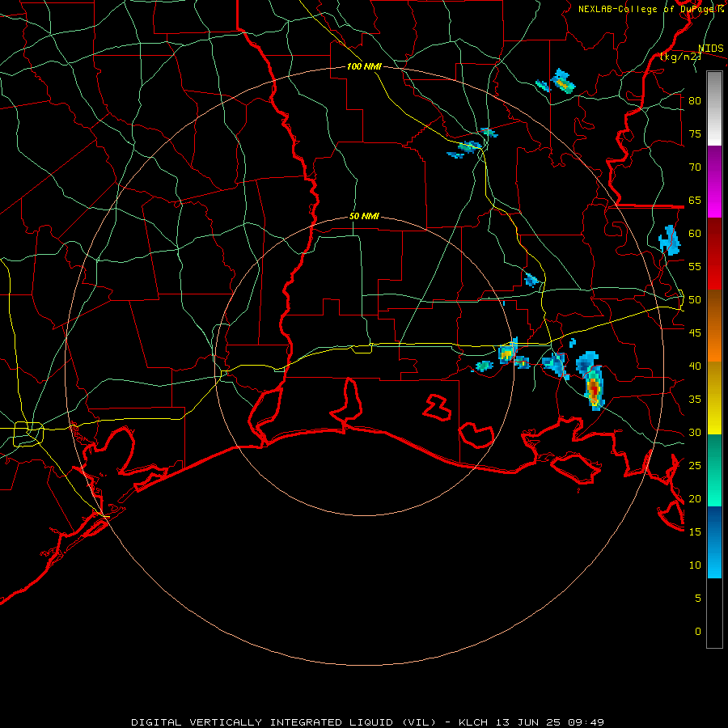728x728 pixels.
Task: Click the NIDS label
Action: [710, 49]
